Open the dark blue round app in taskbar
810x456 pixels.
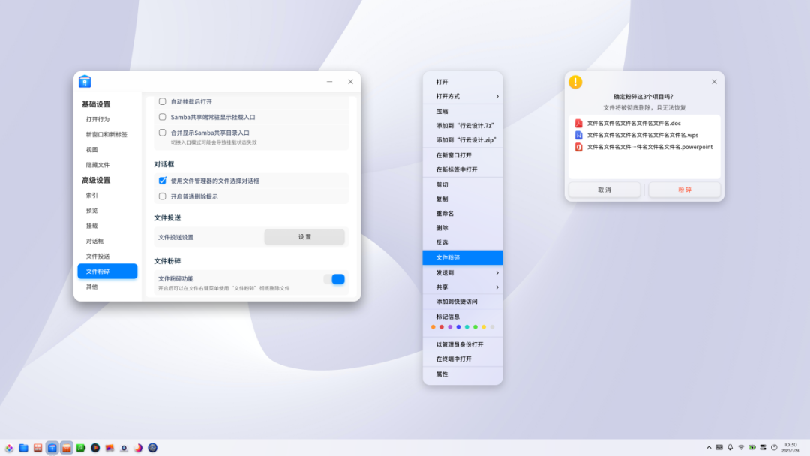pyautogui.click(x=153, y=448)
